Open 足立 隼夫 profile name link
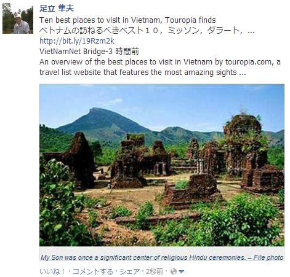Viewport: 290px width, 277px height. 57,8
